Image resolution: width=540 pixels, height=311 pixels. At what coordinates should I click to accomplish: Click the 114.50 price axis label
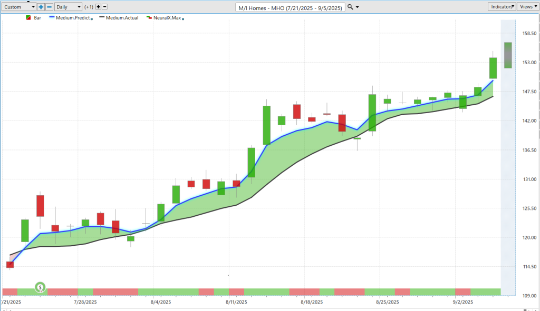pos(529,267)
